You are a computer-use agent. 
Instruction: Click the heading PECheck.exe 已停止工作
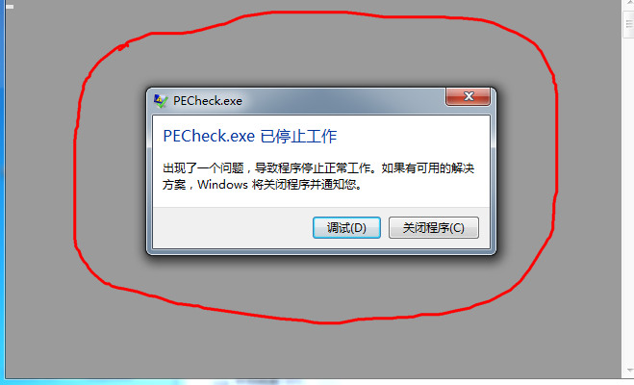pos(249,137)
